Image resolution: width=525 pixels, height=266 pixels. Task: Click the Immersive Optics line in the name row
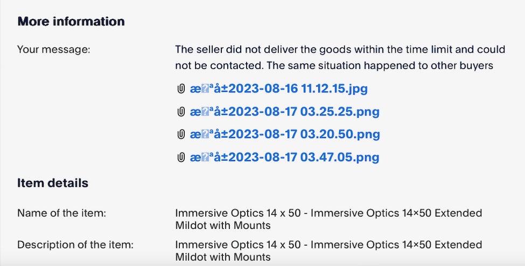[x=328, y=213]
